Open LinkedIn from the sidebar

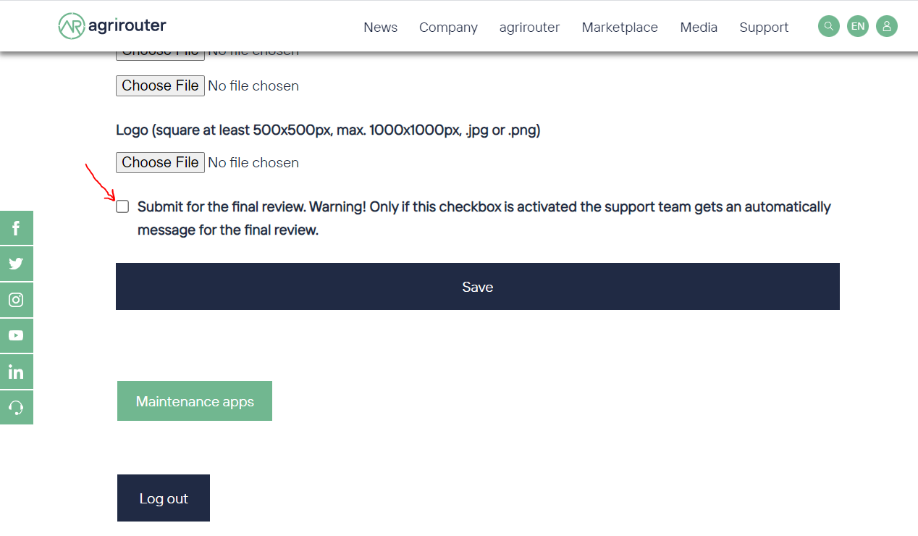(16, 371)
